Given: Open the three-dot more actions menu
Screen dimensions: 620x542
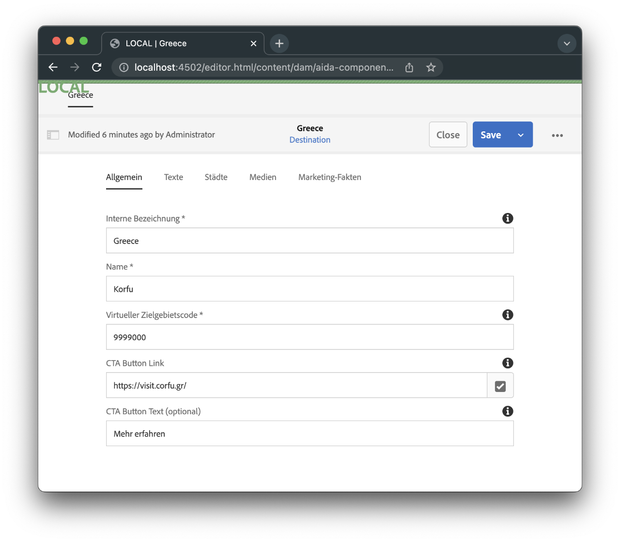Looking at the screenshot, I should [x=557, y=135].
